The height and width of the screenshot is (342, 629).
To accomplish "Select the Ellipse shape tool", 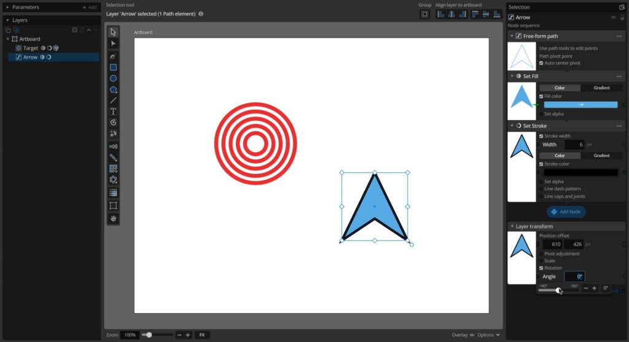I will (x=113, y=78).
